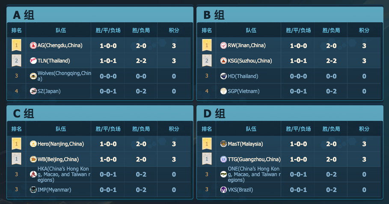Screen dimensions: 389x204
Task: Click the Hero(Nanjing,China) team logo
Action: click(33, 144)
